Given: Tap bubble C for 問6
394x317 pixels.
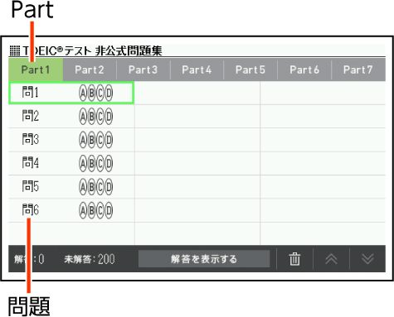Looking at the screenshot, I should (100, 210).
